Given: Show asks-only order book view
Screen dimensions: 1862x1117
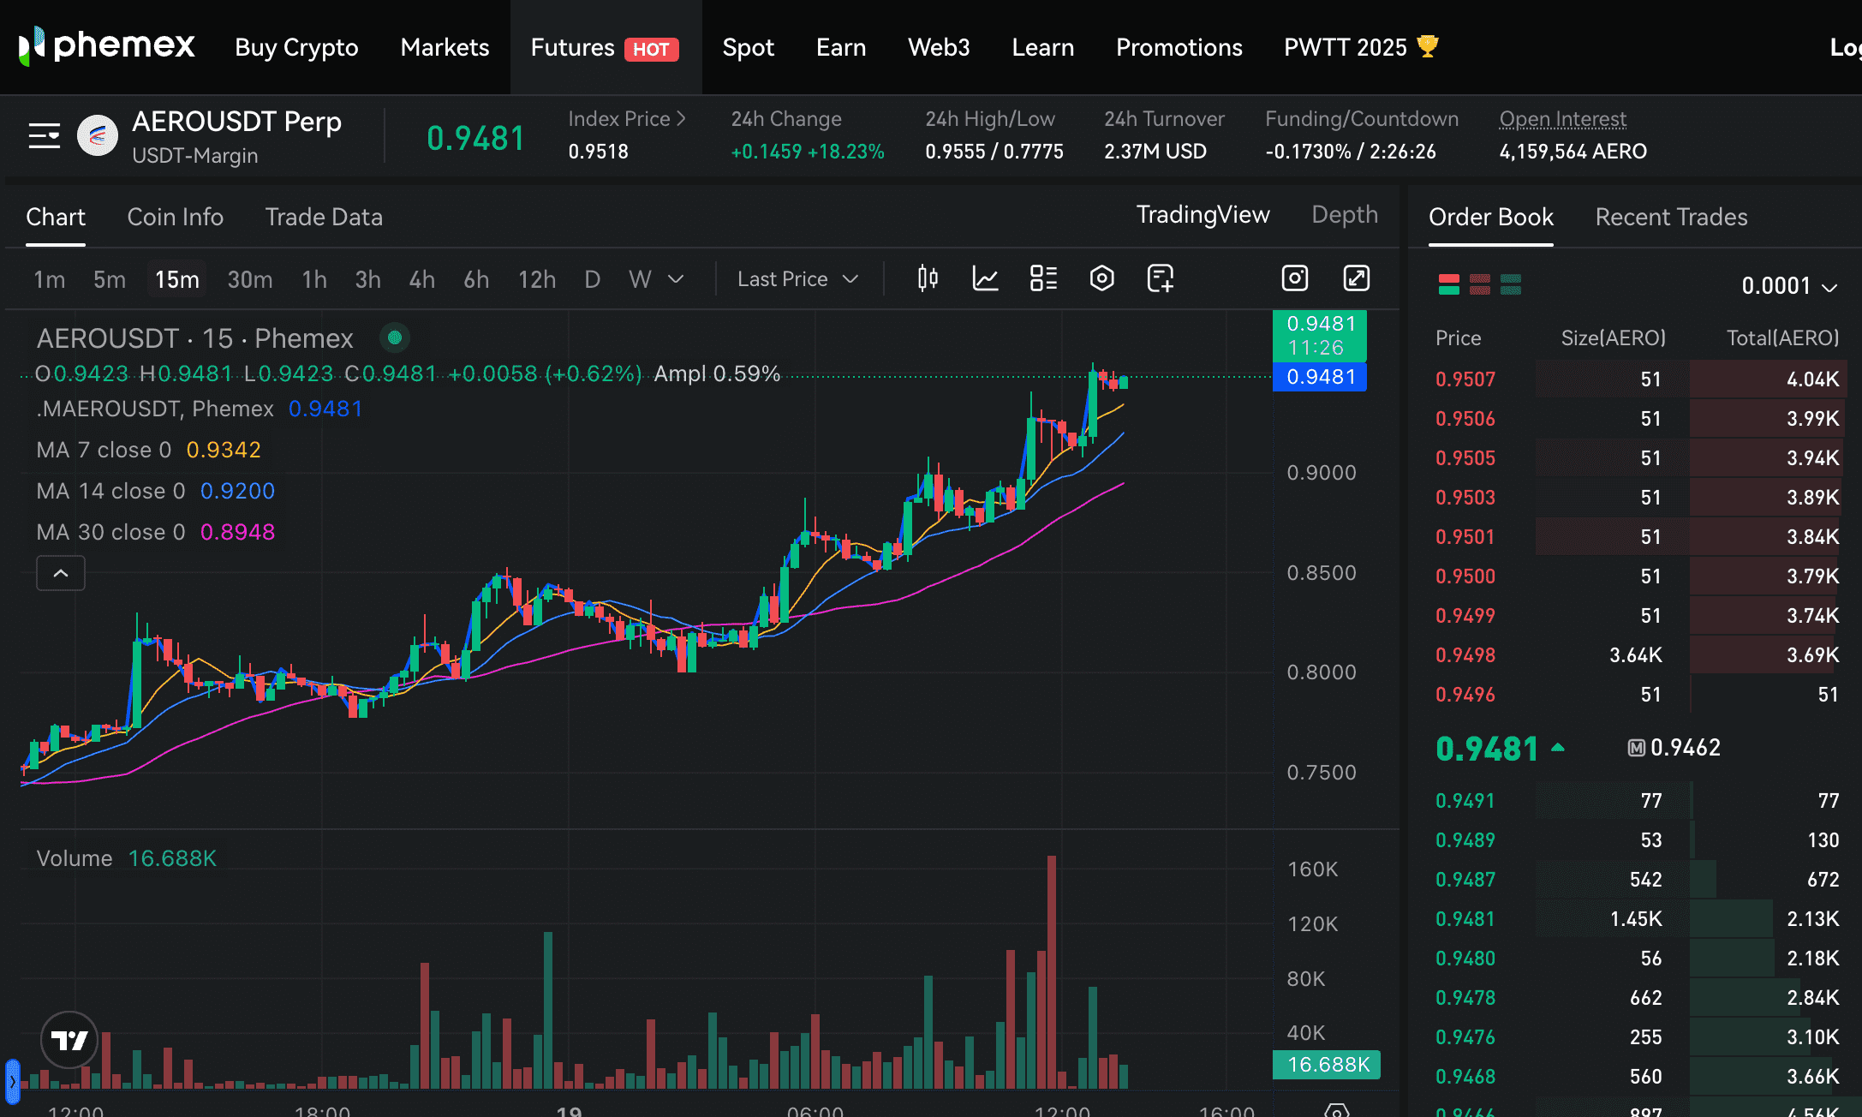Looking at the screenshot, I should pos(1480,284).
